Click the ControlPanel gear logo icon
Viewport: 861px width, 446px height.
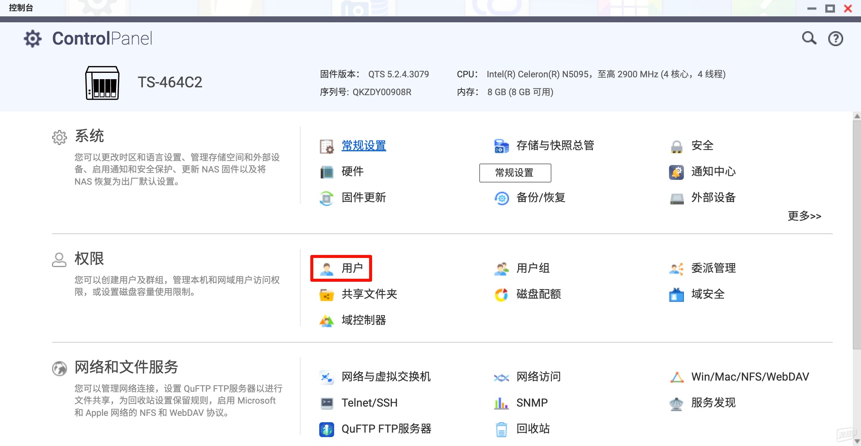point(33,39)
